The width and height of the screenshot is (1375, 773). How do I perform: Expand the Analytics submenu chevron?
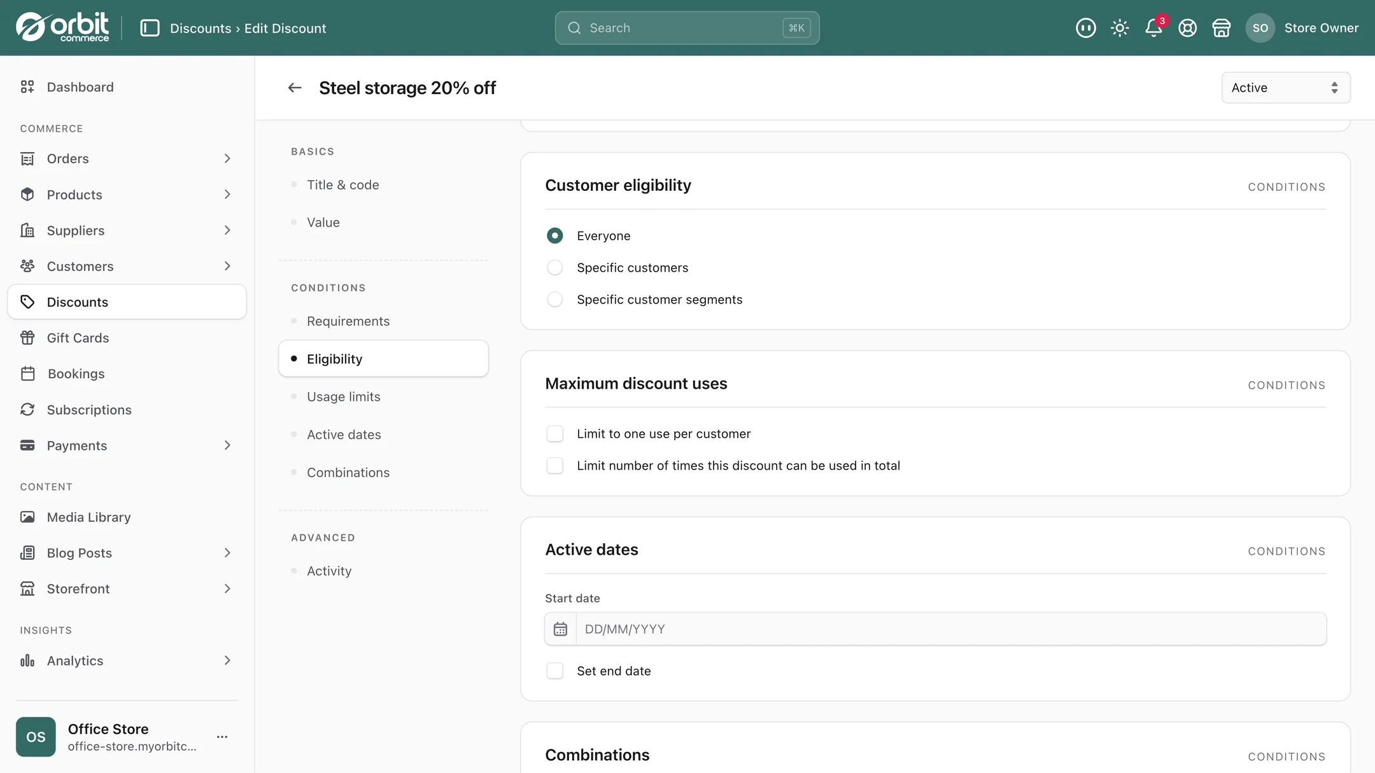(x=227, y=660)
